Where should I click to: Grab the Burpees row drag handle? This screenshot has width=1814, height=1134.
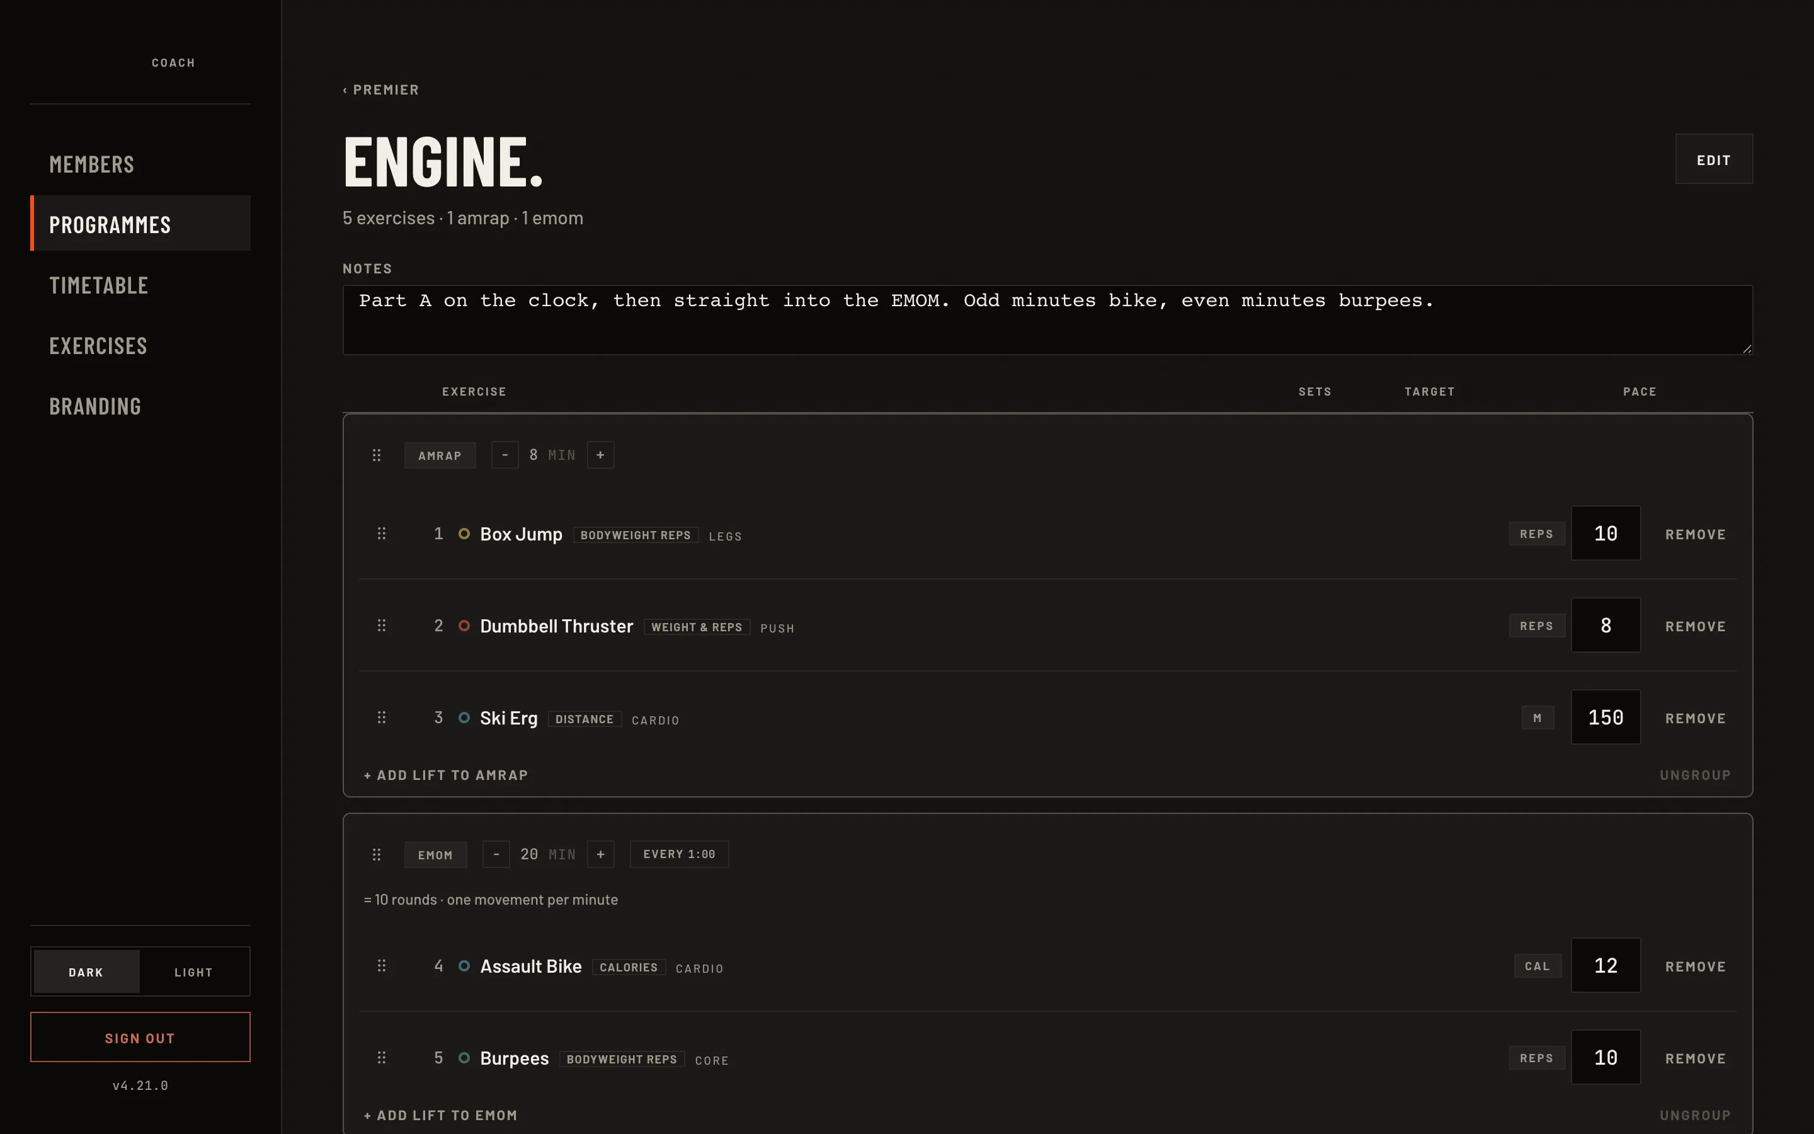tap(382, 1058)
